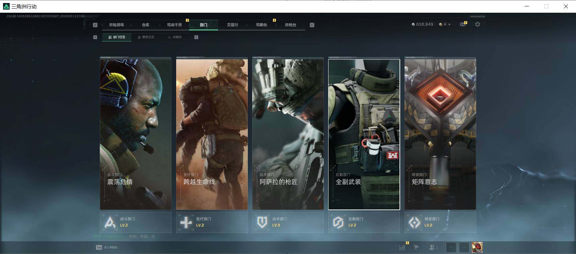Open the 特战干员 tab

[174, 25]
